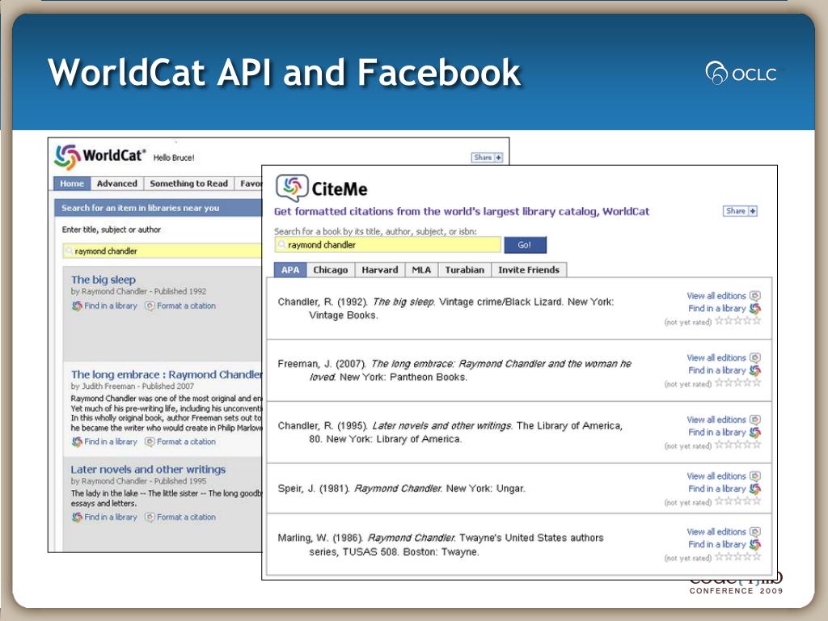This screenshot has width=828, height=621.
Task: Rate Speir 1981 citation with the stars
Action: click(737, 501)
